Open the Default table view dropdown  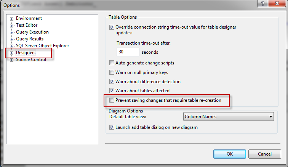point(228,117)
